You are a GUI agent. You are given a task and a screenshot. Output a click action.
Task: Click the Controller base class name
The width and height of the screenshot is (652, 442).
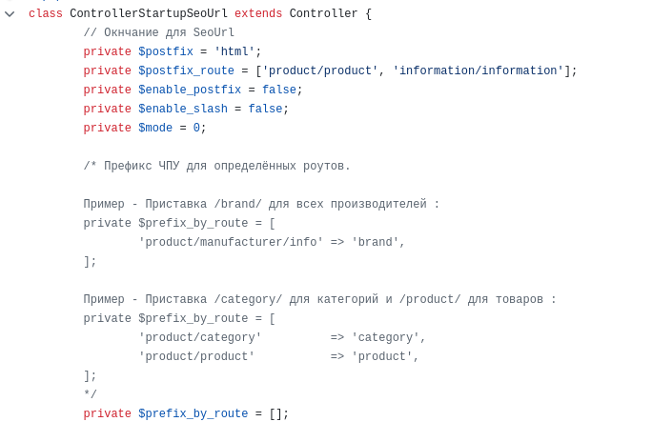323,14
